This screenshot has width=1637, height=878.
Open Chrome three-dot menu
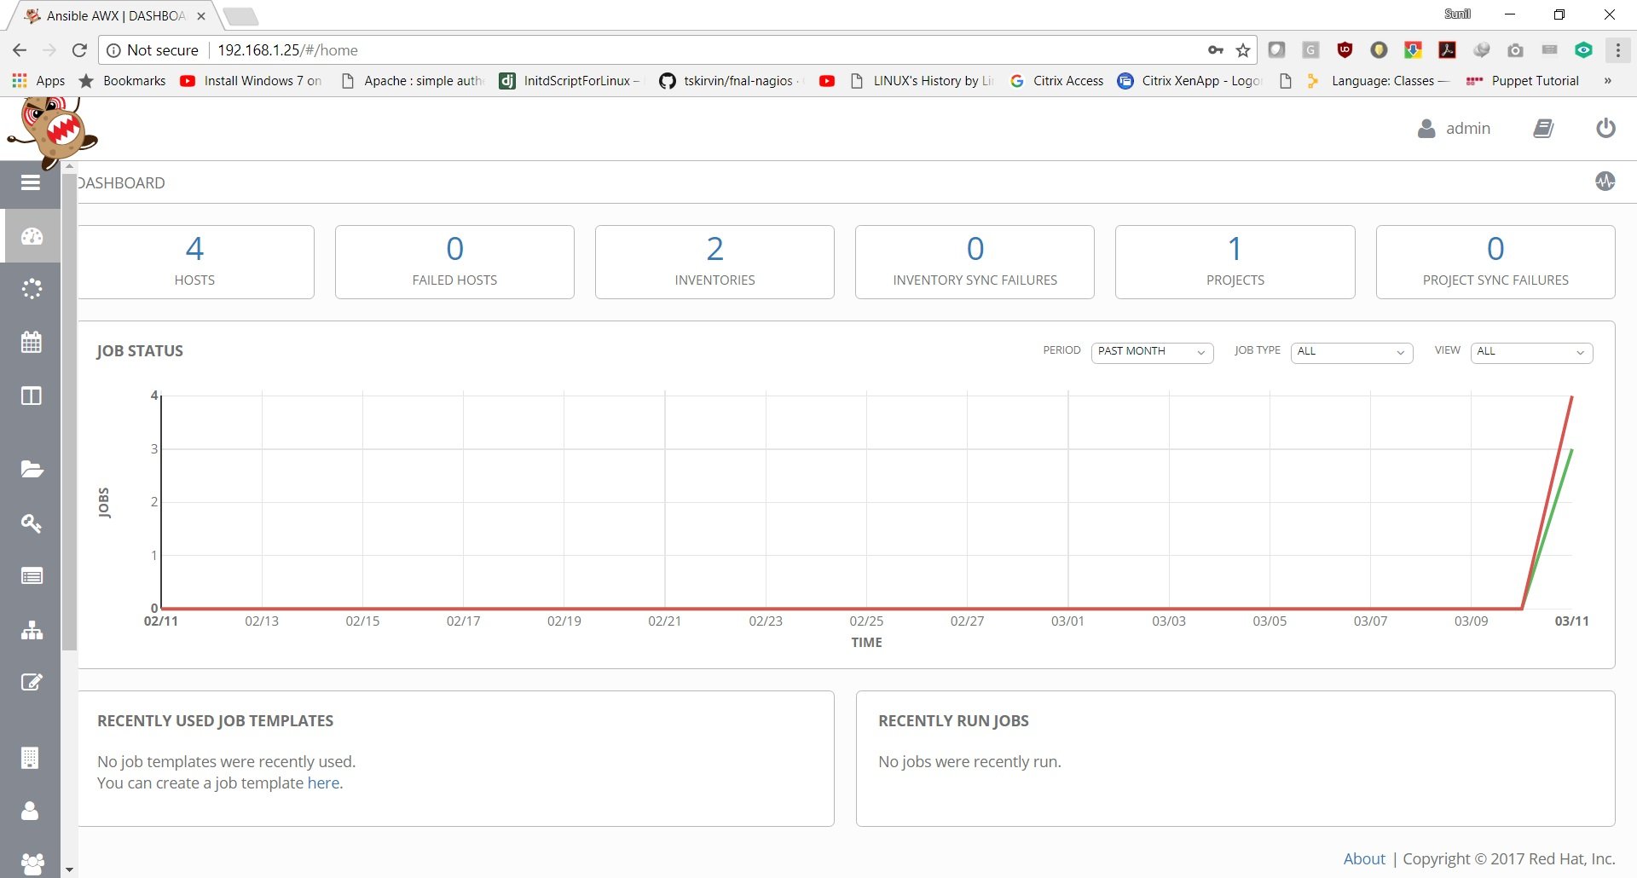[x=1617, y=50]
